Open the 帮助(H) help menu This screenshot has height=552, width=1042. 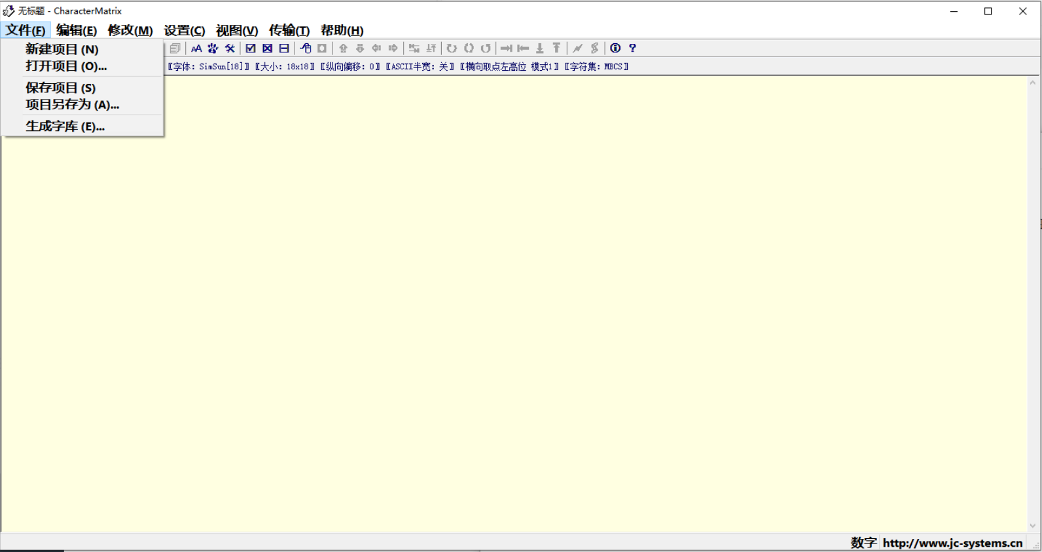(342, 30)
